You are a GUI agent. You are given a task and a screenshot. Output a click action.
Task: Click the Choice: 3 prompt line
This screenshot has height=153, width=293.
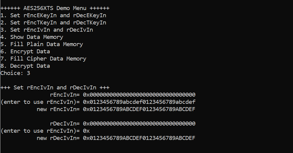15,73
